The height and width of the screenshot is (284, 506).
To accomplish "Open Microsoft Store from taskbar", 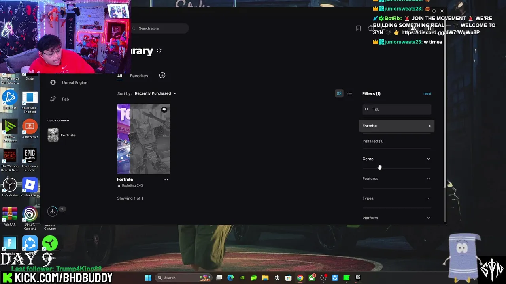I will coord(289,278).
